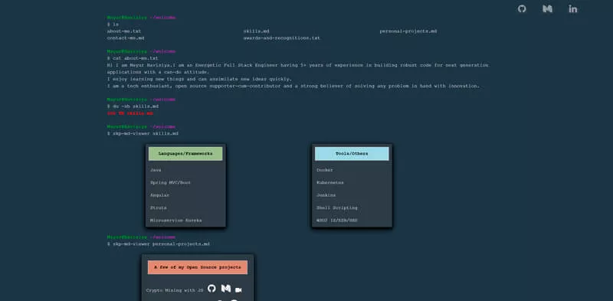Select Jenkins in Tools/Others list
The image size is (613, 301).
tap(326, 195)
